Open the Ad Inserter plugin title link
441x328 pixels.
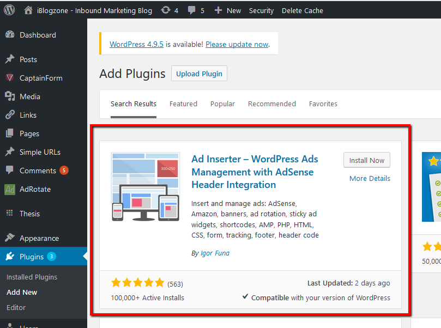255,172
